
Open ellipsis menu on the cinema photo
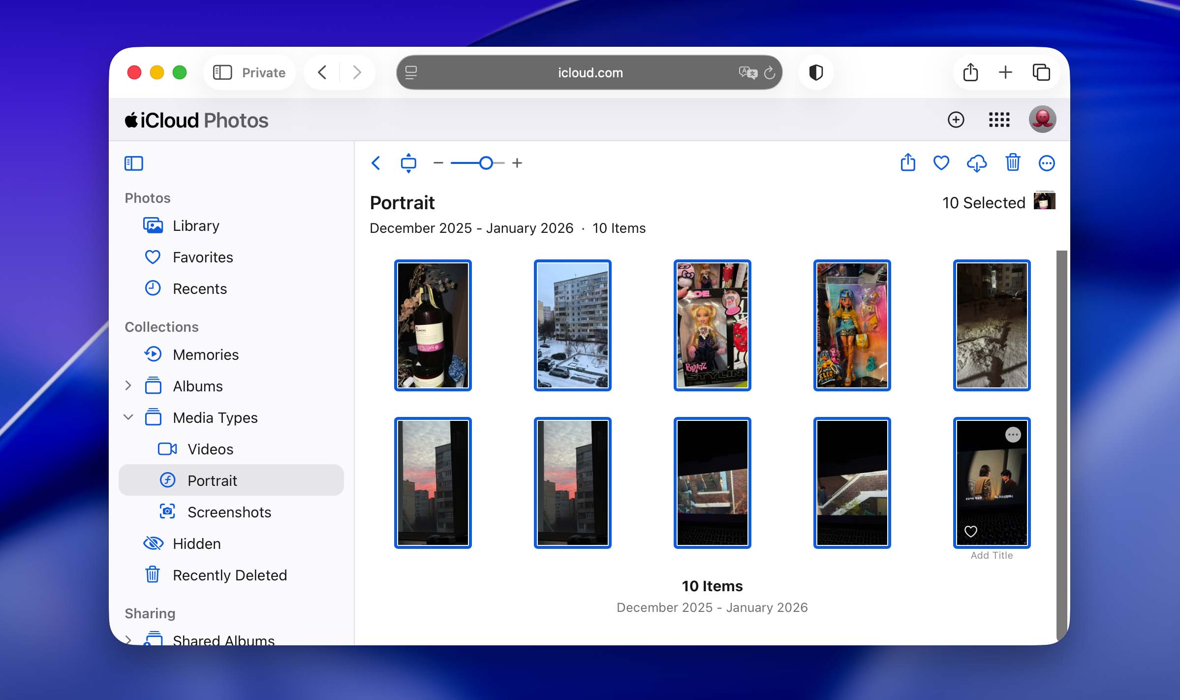(x=1013, y=435)
